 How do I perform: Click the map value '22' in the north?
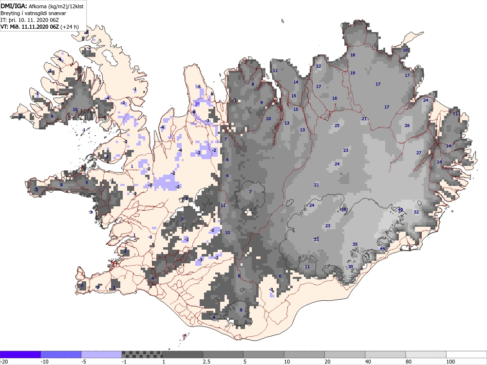point(318,66)
